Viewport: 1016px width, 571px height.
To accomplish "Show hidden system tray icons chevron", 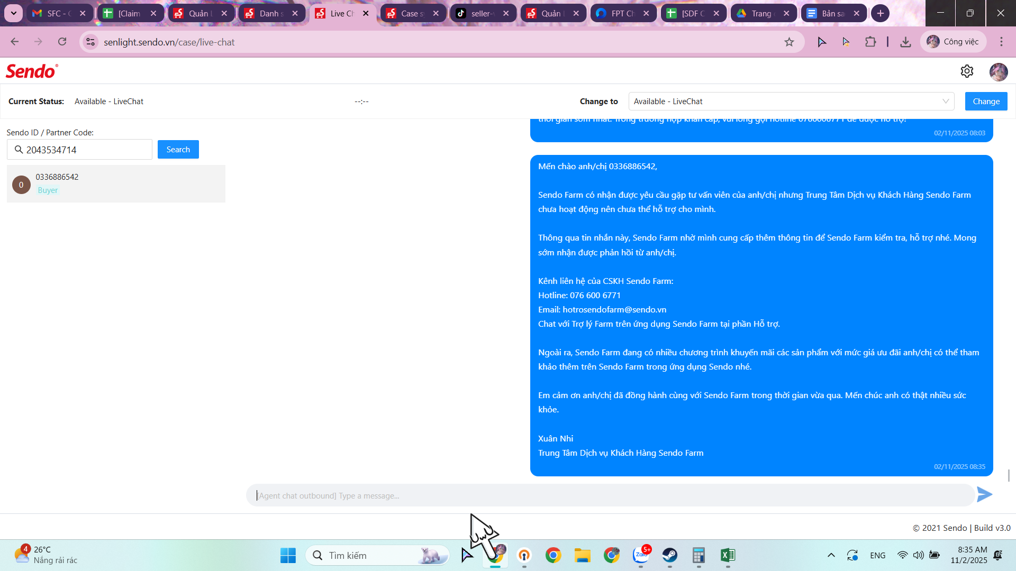I will 831,555.
